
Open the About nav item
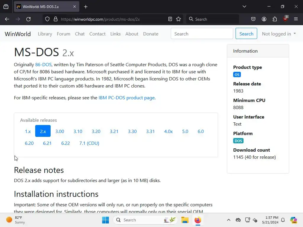(x=132, y=34)
